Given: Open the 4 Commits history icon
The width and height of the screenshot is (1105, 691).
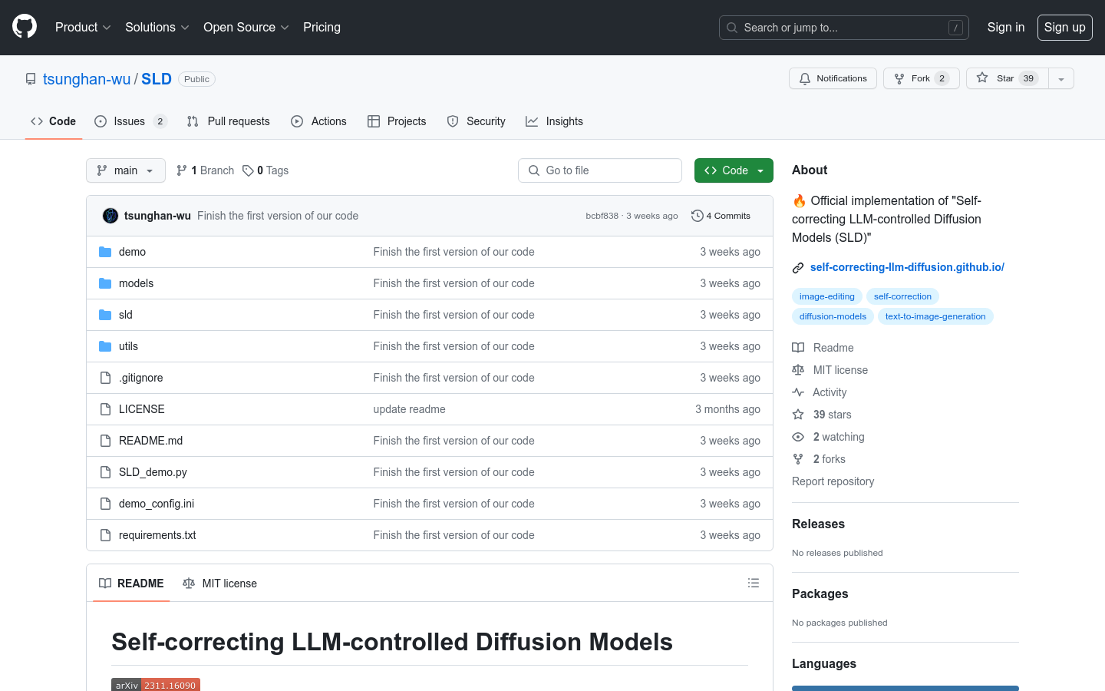Looking at the screenshot, I should [697, 216].
